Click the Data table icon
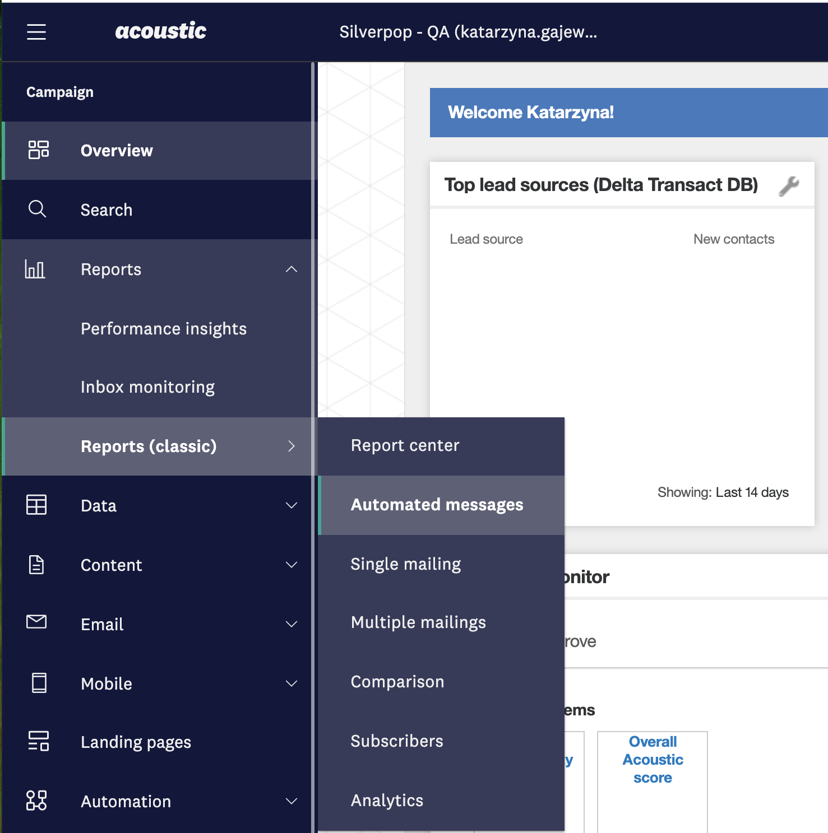 point(36,505)
